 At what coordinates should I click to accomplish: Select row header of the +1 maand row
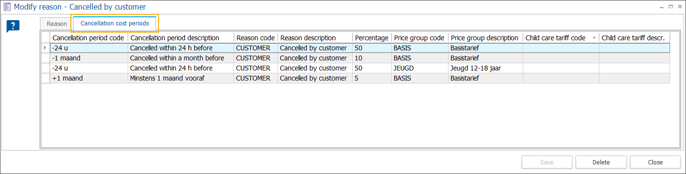click(45, 78)
